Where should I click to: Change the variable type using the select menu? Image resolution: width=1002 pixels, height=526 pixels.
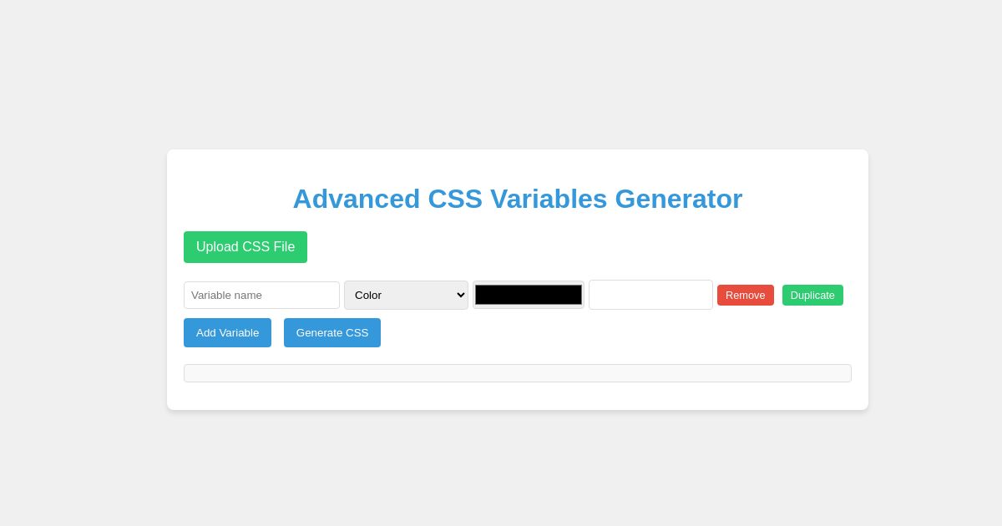click(406, 295)
